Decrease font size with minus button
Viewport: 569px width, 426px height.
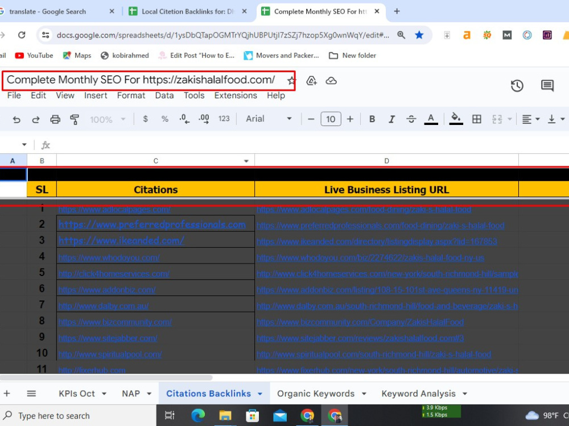[311, 119]
